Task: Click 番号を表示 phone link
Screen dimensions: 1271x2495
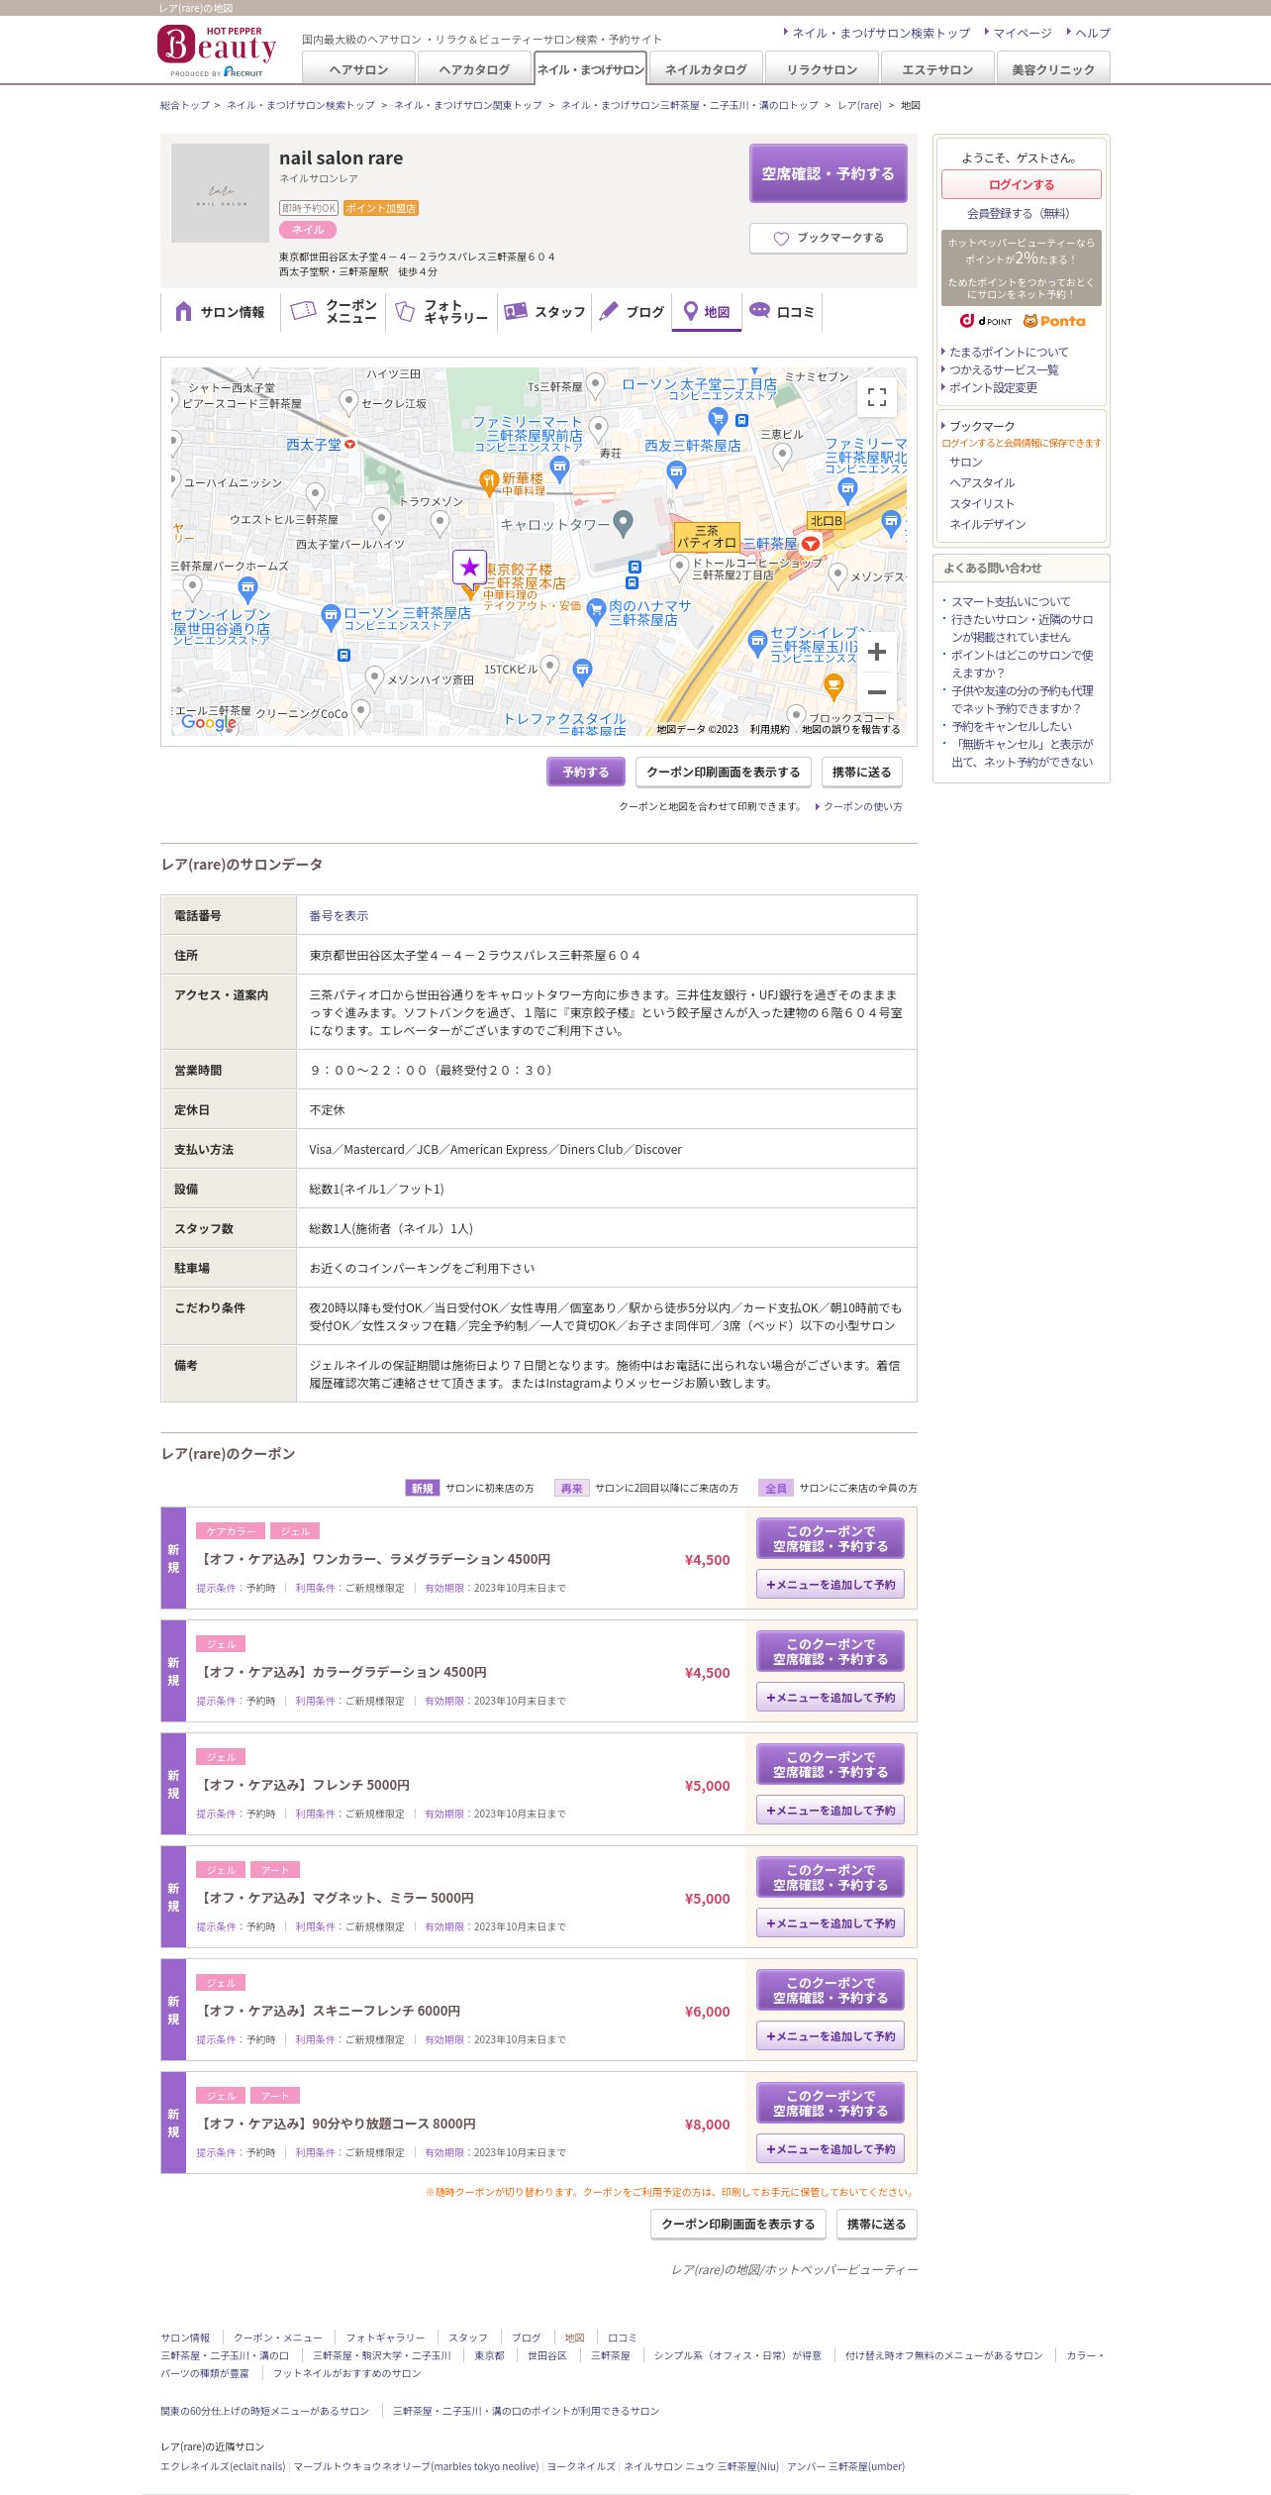Action: [339, 915]
